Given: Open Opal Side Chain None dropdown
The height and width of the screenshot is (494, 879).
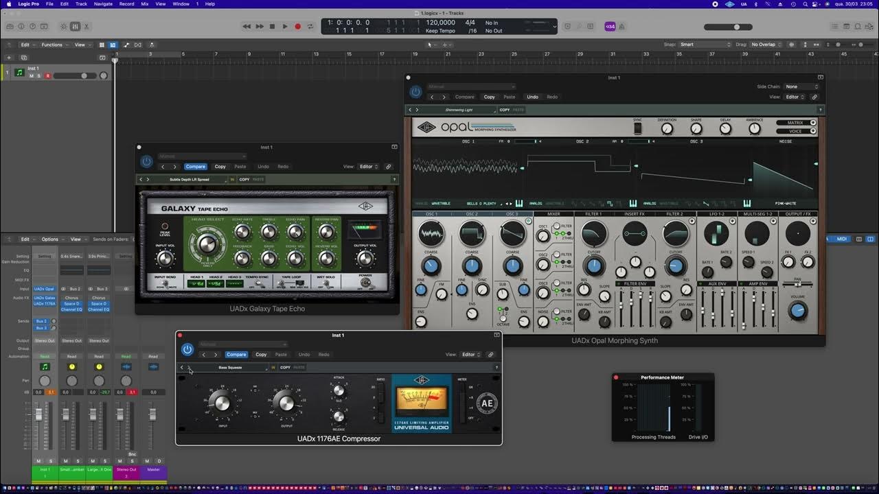Looking at the screenshot, I should 802,86.
